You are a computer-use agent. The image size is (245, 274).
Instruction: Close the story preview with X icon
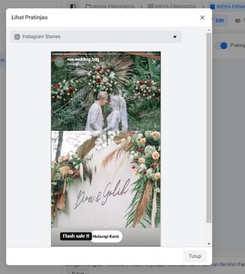tap(154, 61)
